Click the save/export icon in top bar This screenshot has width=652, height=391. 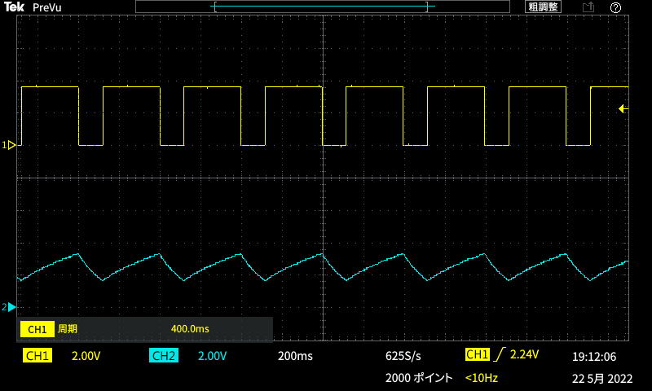coord(588,7)
